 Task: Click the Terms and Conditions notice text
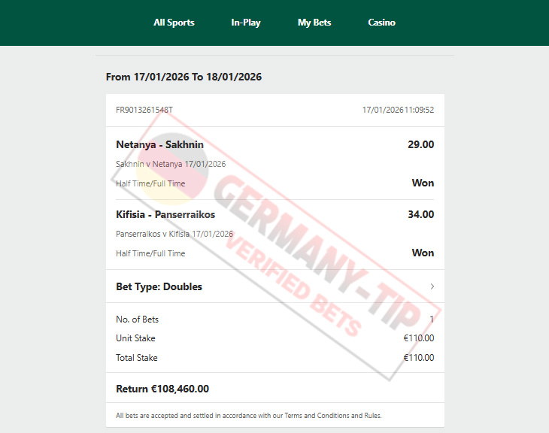(x=249, y=416)
